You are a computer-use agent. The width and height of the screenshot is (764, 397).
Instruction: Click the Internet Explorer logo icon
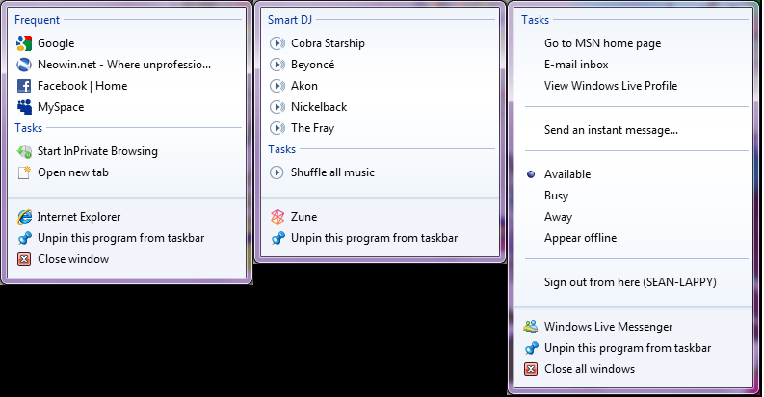coord(24,217)
